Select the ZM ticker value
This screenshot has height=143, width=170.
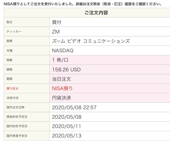(56, 32)
